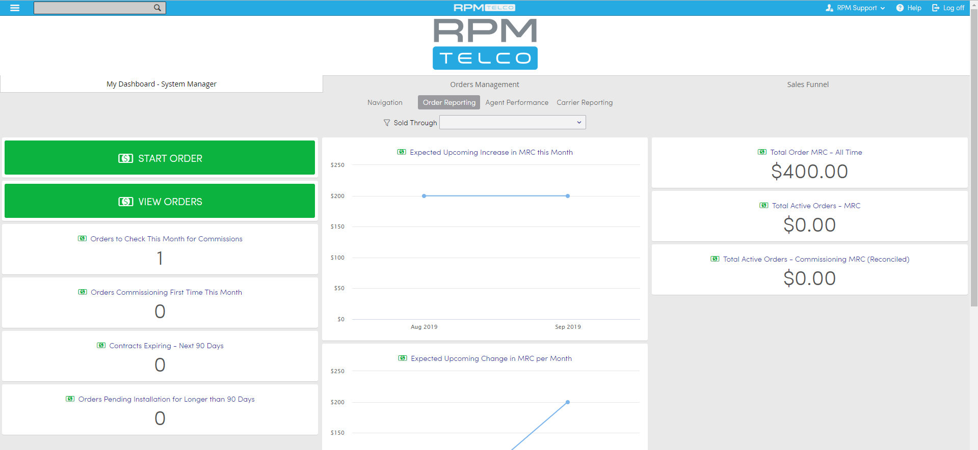The height and width of the screenshot is (450, 978).
Task: Click the small RPM Telco header logo
Action: click(x=485, y=8)
